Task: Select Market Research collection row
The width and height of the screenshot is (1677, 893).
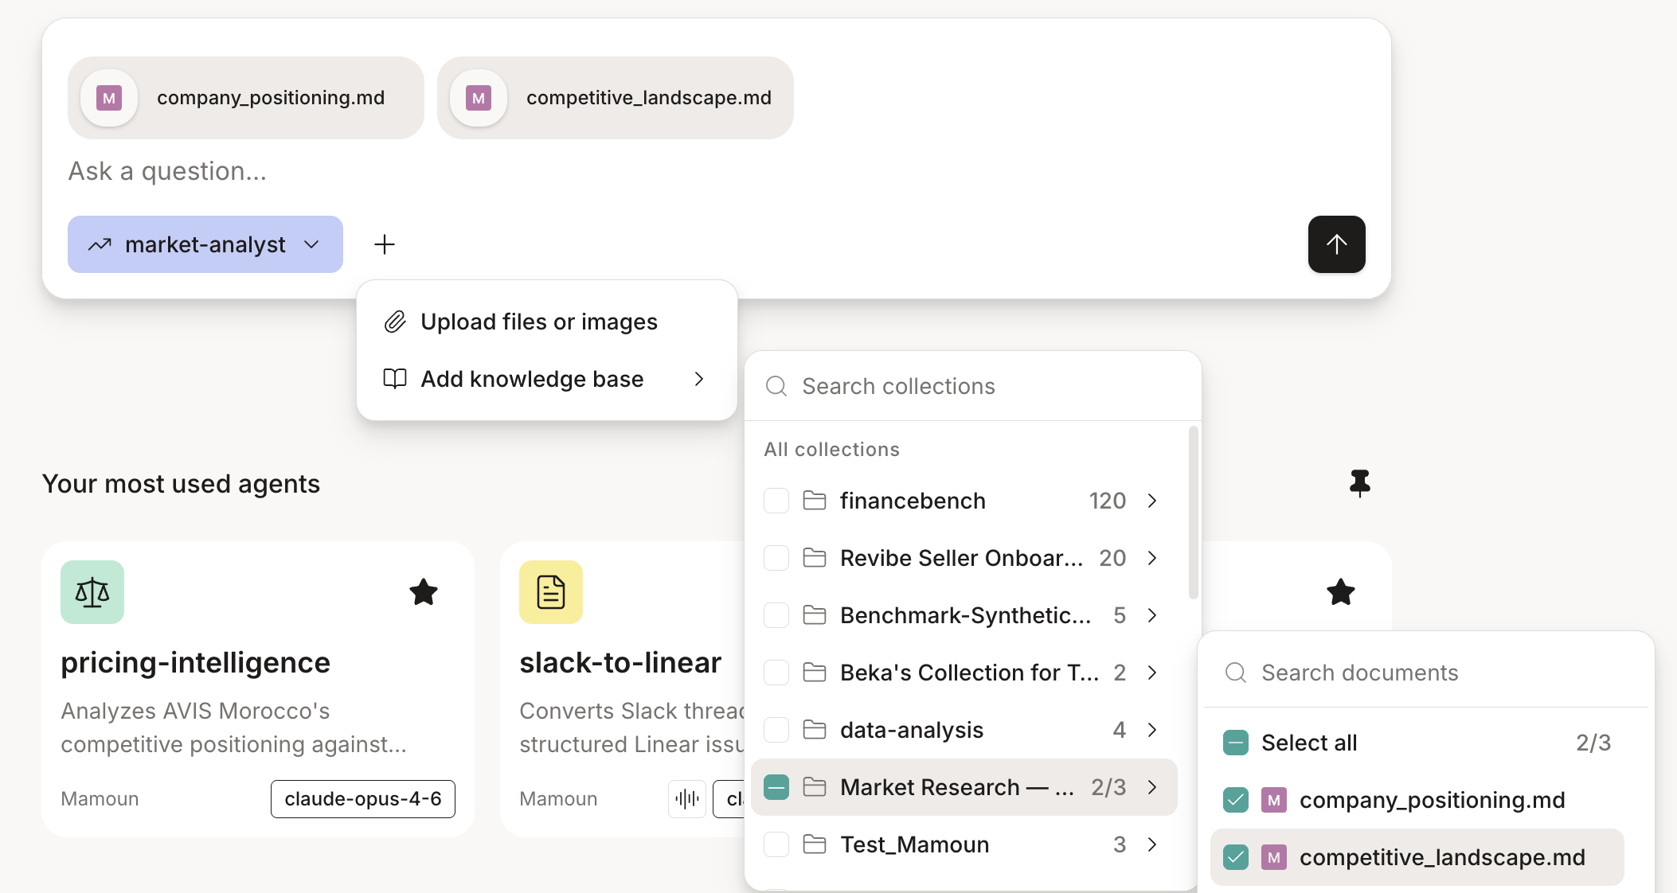Action: pos(964,787)
